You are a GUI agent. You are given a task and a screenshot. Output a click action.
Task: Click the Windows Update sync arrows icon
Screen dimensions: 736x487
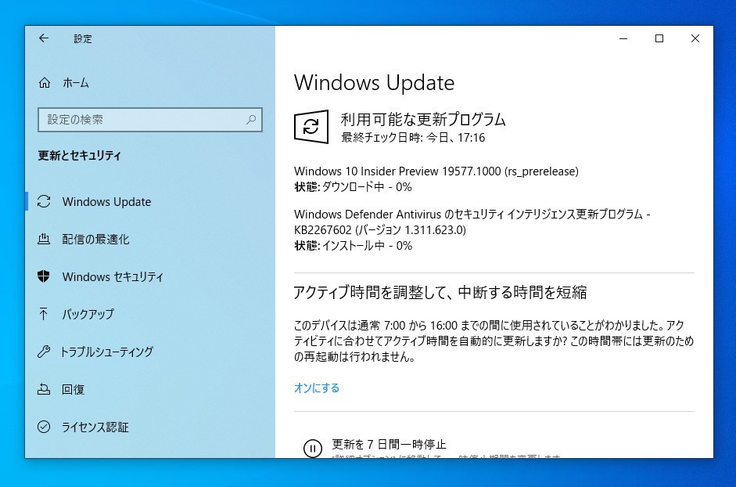(44, 201)
